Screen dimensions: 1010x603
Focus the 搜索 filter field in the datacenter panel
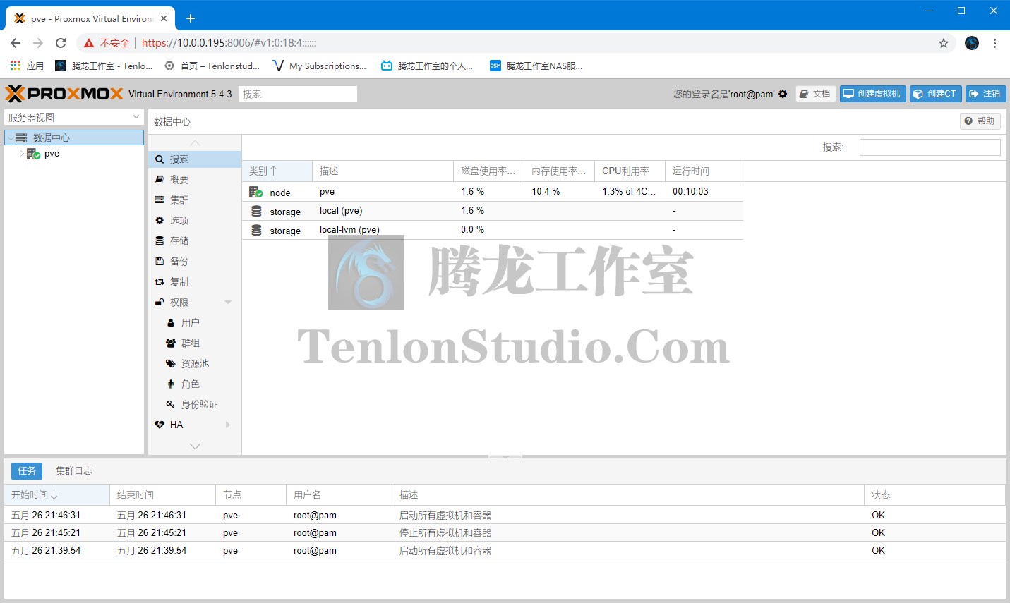click(x=930, y=147)
